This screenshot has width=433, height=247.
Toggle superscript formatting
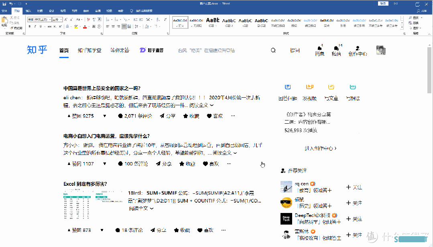click(x=60, y=26)
